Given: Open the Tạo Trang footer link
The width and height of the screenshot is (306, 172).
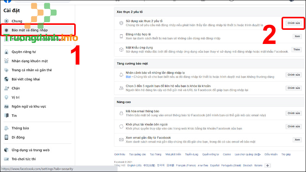Looking at the screenshot, I should [156, 154].
